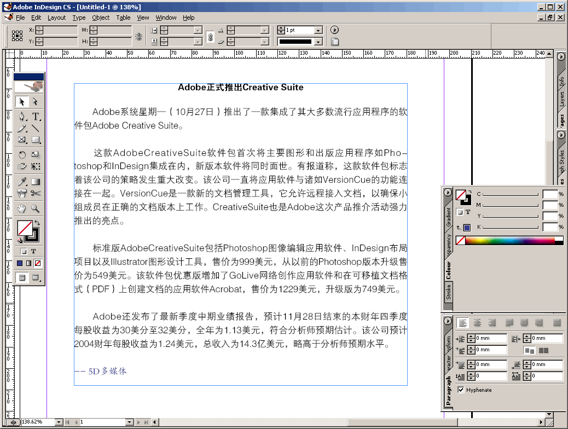This screenshot has width=568, height=429.
Task: Open the Object menu
Action: [101, 18]
